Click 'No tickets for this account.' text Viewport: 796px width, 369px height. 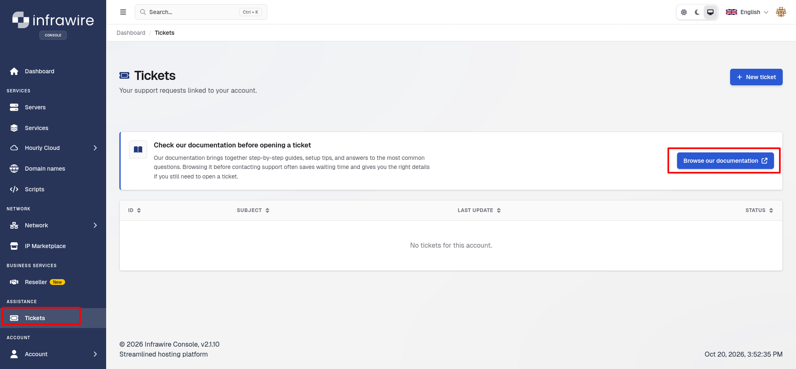[x=451, y=245]
